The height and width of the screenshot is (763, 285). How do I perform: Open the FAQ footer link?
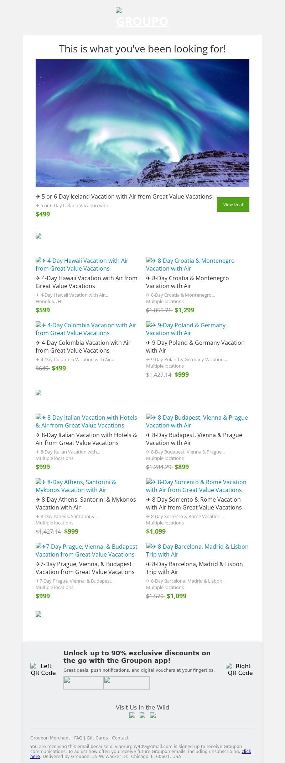pos(78,738)
